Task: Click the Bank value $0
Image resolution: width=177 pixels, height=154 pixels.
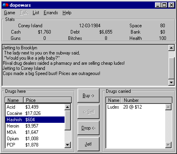Action: pyautogui.click(x=162, y=32)
